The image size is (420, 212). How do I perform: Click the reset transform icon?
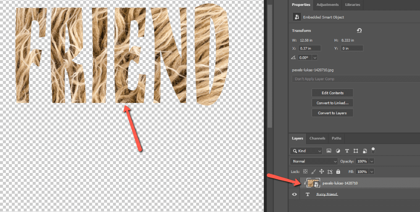click(x=359, y=31)
